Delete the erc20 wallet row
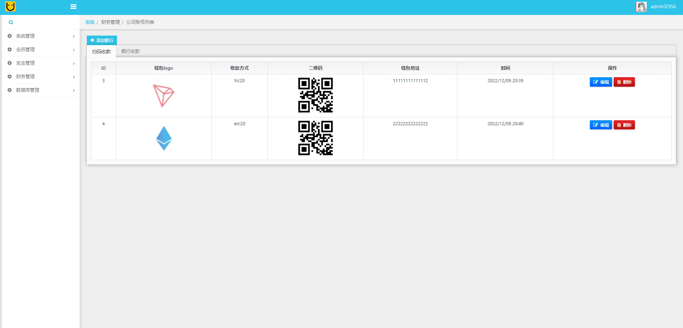Viewport: 683px width, 328px height. (x=624, y=125)
